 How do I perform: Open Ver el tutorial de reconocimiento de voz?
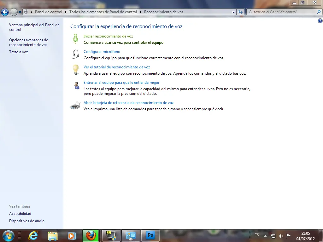tap(117, 67)
